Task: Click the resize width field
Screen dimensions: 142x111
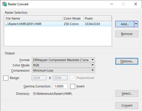Action: click(x=39, y=78)
